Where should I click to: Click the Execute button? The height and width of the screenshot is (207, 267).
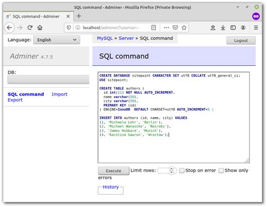point(114,171)
